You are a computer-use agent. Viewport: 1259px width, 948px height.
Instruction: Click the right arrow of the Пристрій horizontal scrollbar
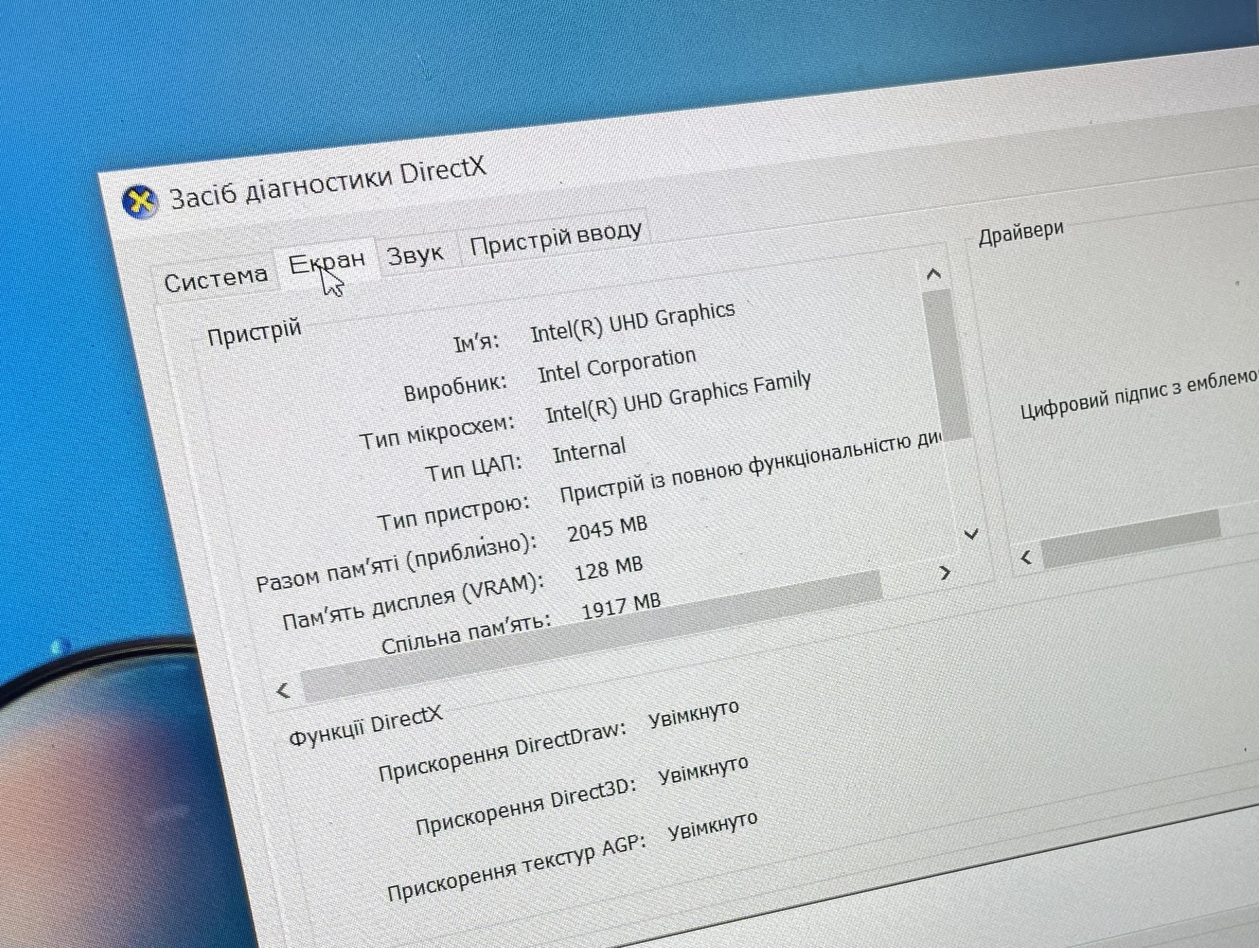click(945, 573)
